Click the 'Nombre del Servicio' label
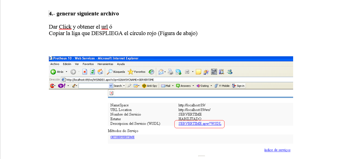This screenshot has width=342, height=159. [x=126, y=114]
